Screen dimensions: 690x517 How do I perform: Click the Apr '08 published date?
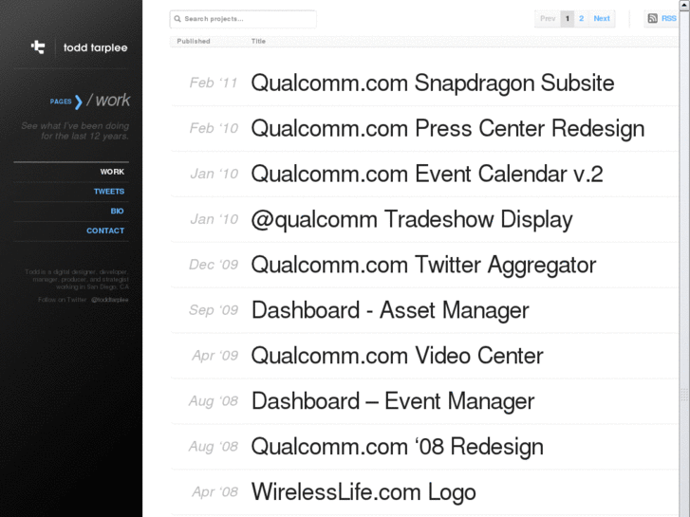[x=214, y=491]
